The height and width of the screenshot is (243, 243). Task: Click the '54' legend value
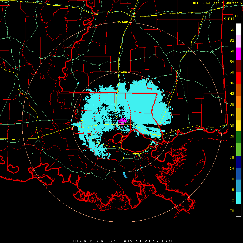coord(232,62)
